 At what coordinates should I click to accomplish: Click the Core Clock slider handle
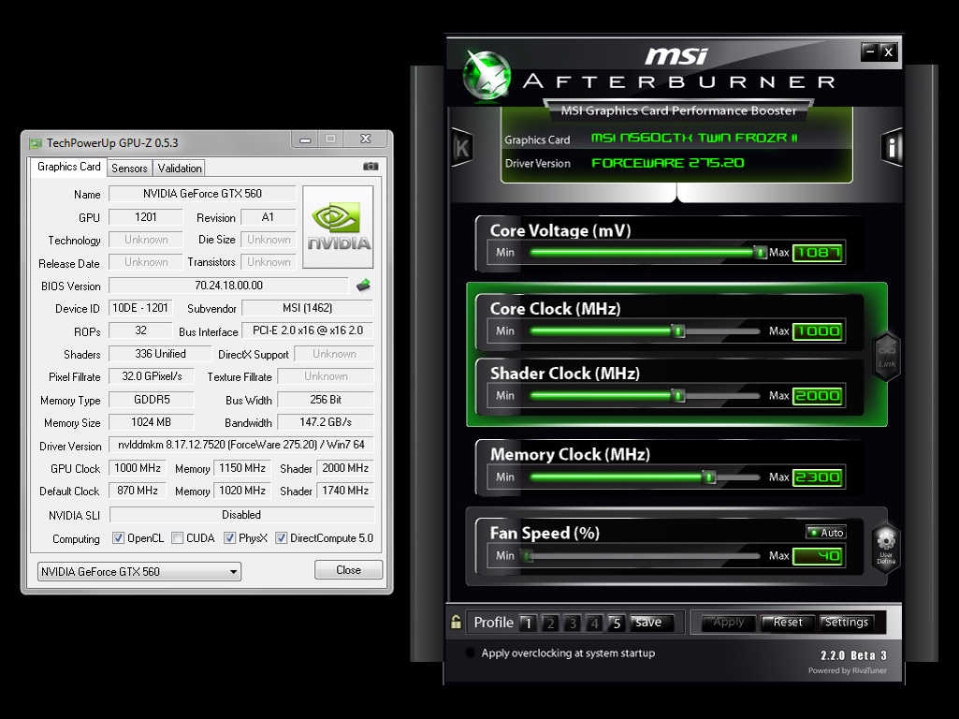pos(677,331)
